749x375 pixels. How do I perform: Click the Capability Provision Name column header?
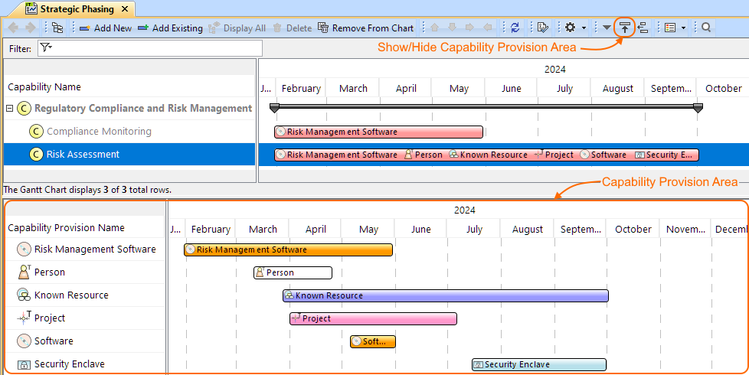84,227
